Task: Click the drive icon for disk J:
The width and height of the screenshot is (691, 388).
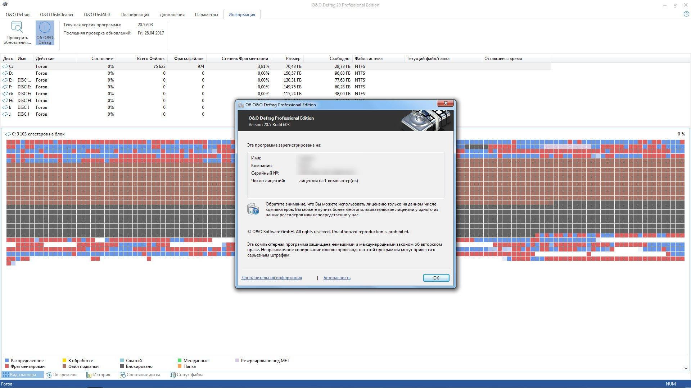Action: [5, 114]
